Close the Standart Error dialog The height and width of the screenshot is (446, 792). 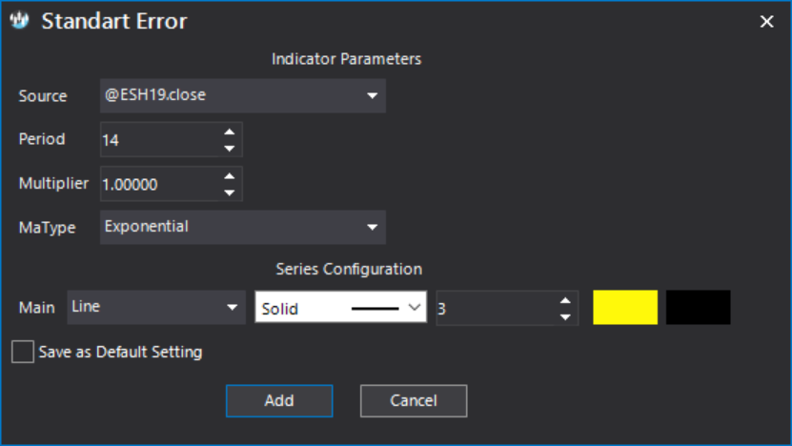(x=767, y=21)
